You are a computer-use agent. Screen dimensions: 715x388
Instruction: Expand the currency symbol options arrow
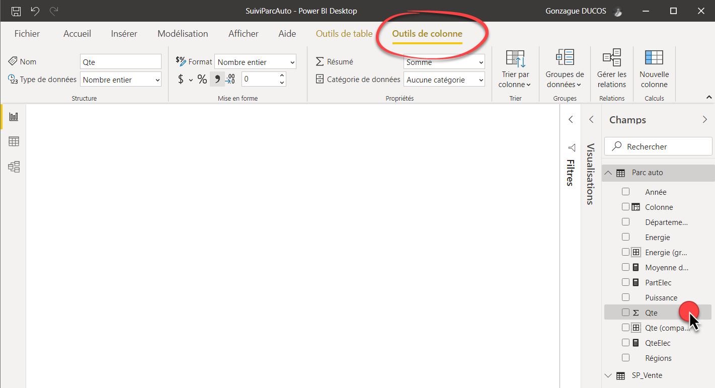click(x=191, y=80)
